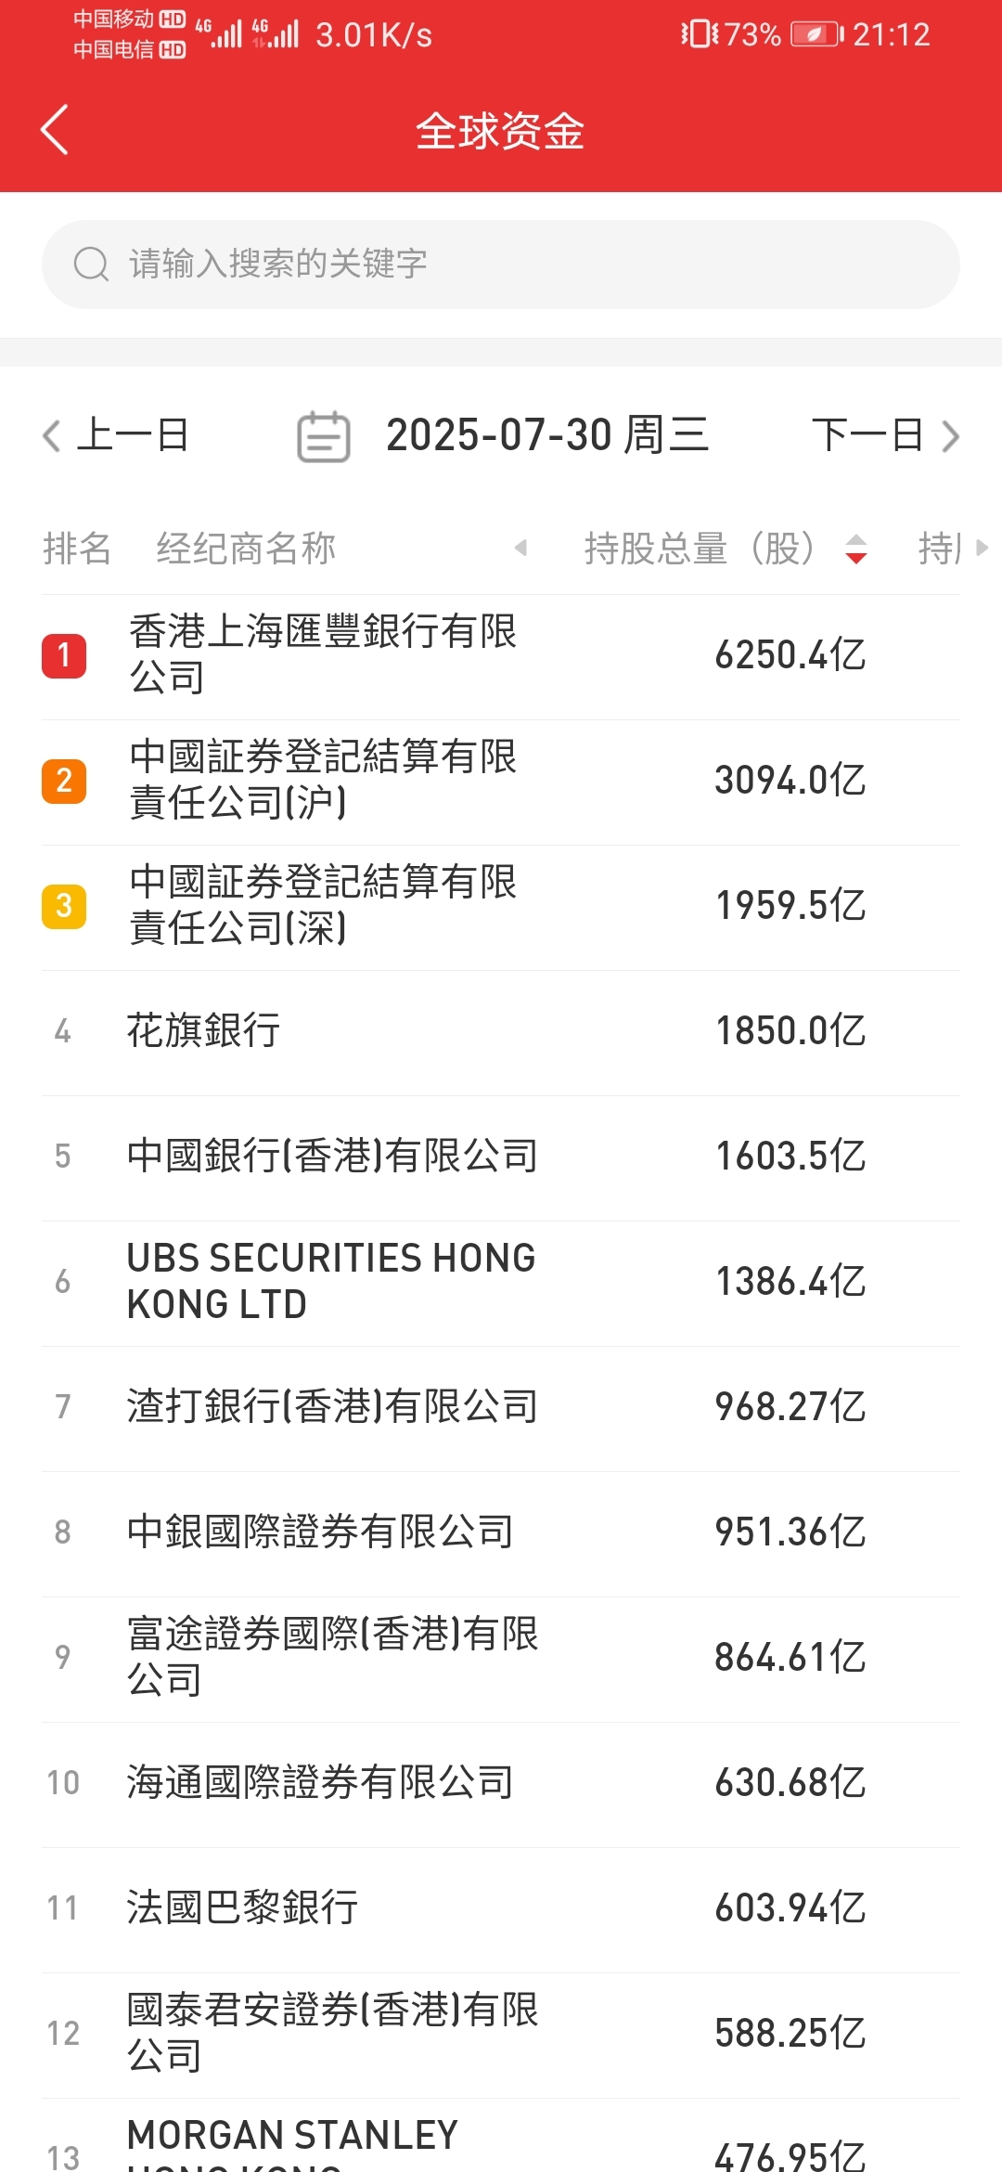Tap the search magnifier icon
Viewport: 1002px width, 2172px height.
91,264
